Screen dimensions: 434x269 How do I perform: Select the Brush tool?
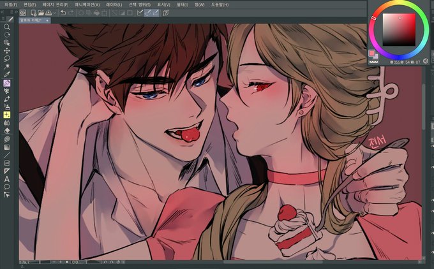pos(7,99)
